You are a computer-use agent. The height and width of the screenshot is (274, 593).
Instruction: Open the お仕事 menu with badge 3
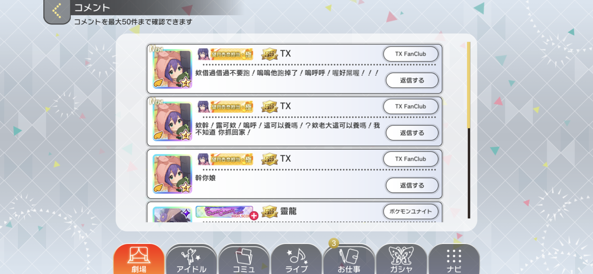(x=349, y=259)
